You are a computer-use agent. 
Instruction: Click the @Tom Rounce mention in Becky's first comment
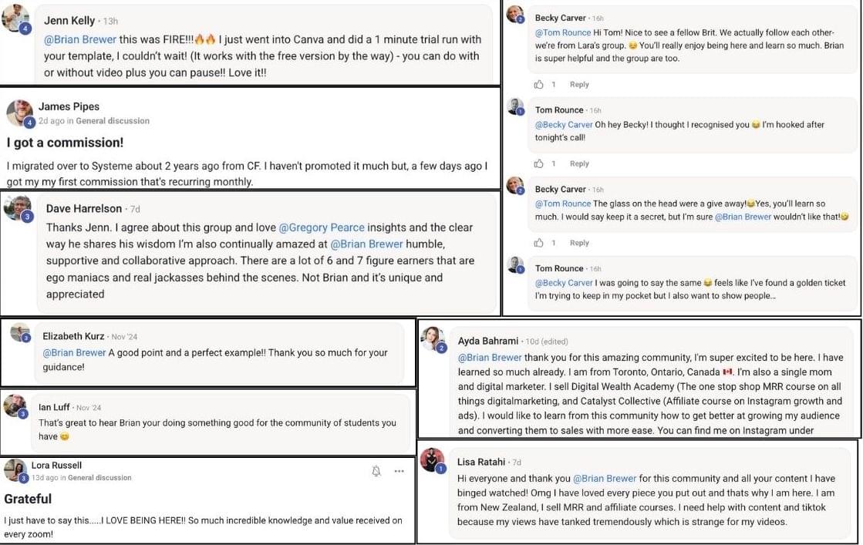563,32
